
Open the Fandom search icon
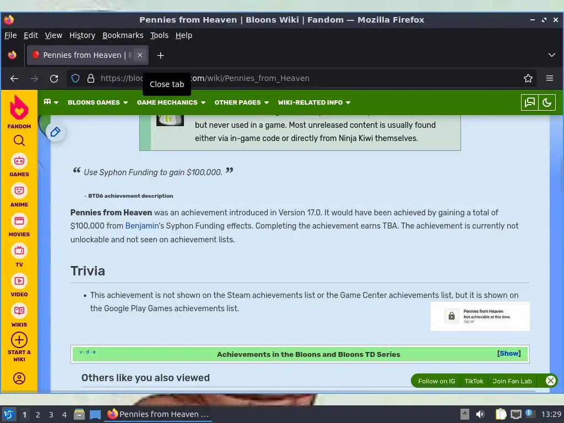click(19, 140)
